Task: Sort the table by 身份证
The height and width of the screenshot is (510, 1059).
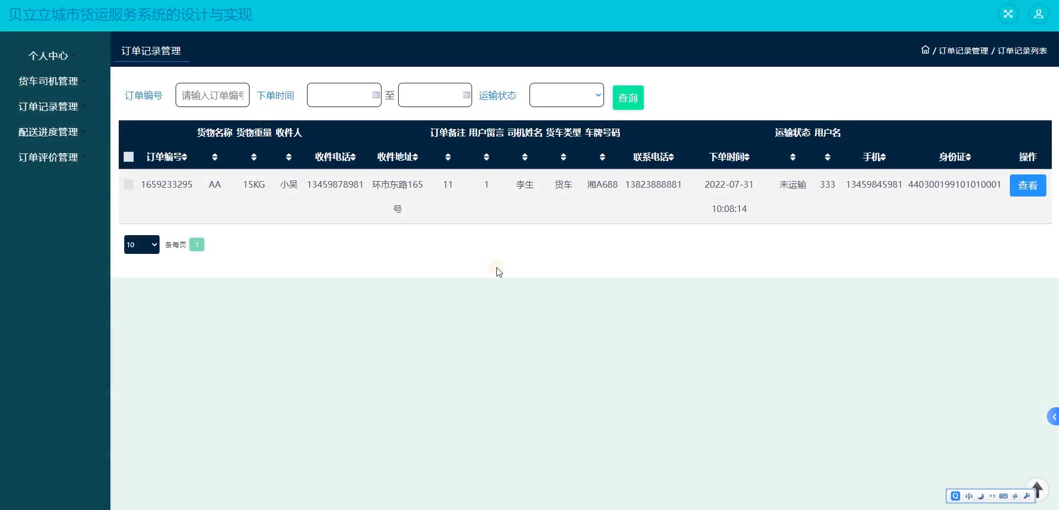Action: tap(955, 157)
